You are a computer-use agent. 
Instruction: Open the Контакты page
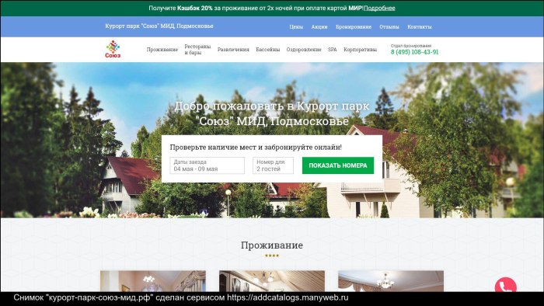click(420, 26)
